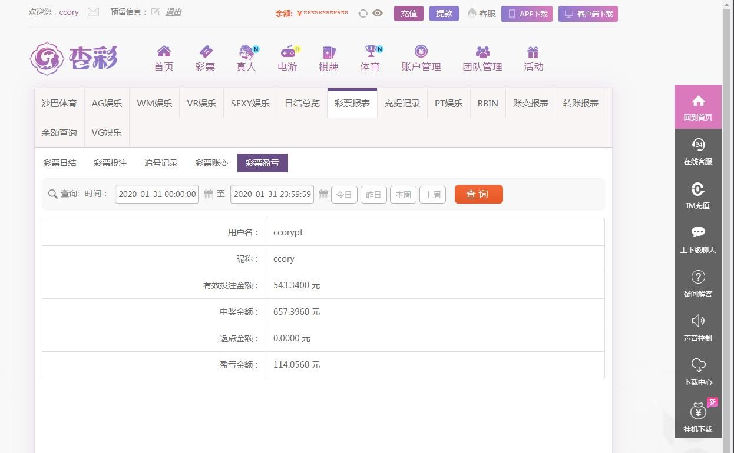The image size is (734, 453).
Task: Click the start time input field
Action: click(x=157, y=194)
